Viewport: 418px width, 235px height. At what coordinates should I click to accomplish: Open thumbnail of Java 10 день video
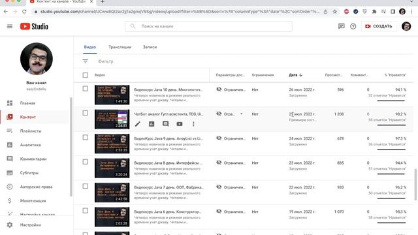(112, 95)
